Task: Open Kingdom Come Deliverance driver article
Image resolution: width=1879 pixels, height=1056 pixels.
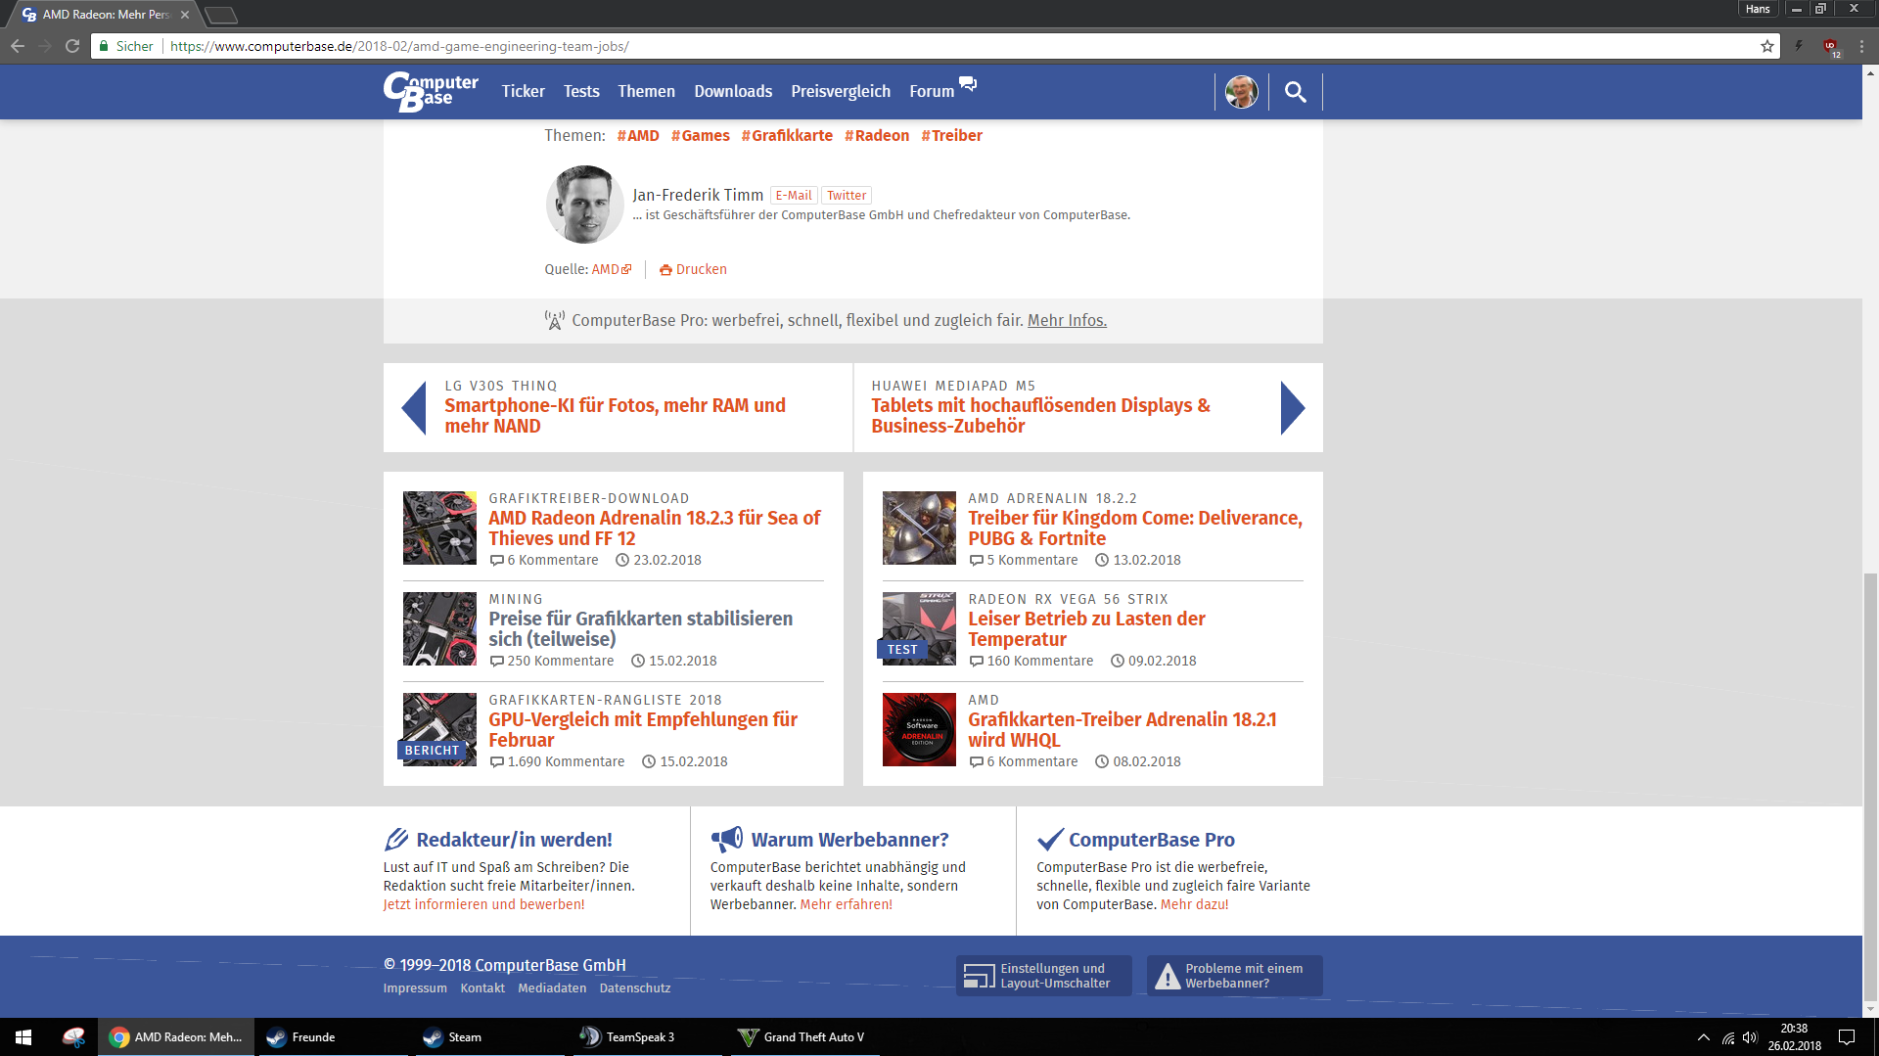Action: pos(1135,528)
